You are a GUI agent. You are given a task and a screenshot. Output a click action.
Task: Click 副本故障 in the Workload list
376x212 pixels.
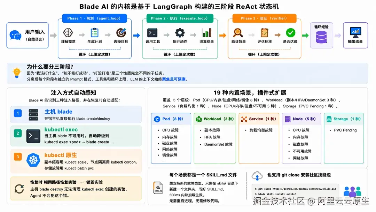tap(212, 130)
